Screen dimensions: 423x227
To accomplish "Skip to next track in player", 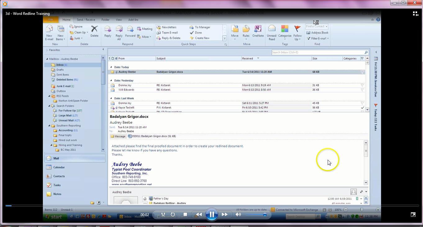I will 225,214.
